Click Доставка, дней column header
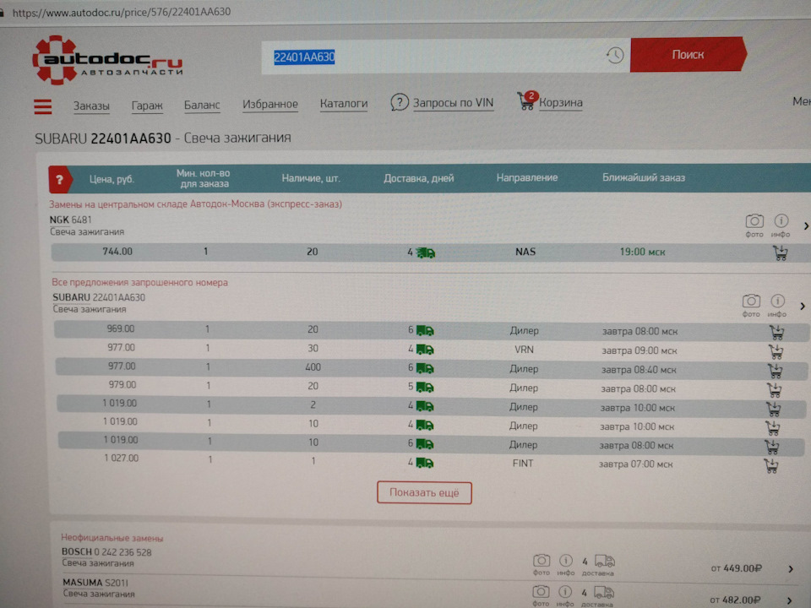Image resolution: width=811 pixels, height=608 pixels. click(x=418, y=178)
